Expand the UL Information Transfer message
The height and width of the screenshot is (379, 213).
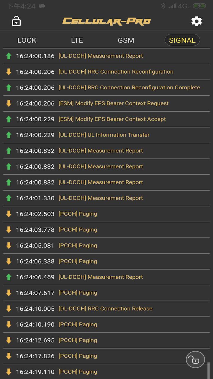(104, 135)
